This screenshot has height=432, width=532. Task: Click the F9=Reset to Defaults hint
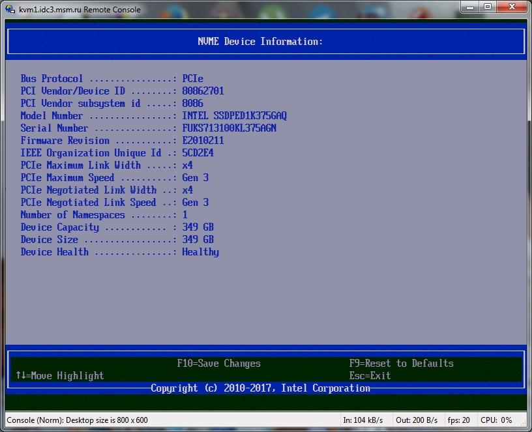point(402,364)
